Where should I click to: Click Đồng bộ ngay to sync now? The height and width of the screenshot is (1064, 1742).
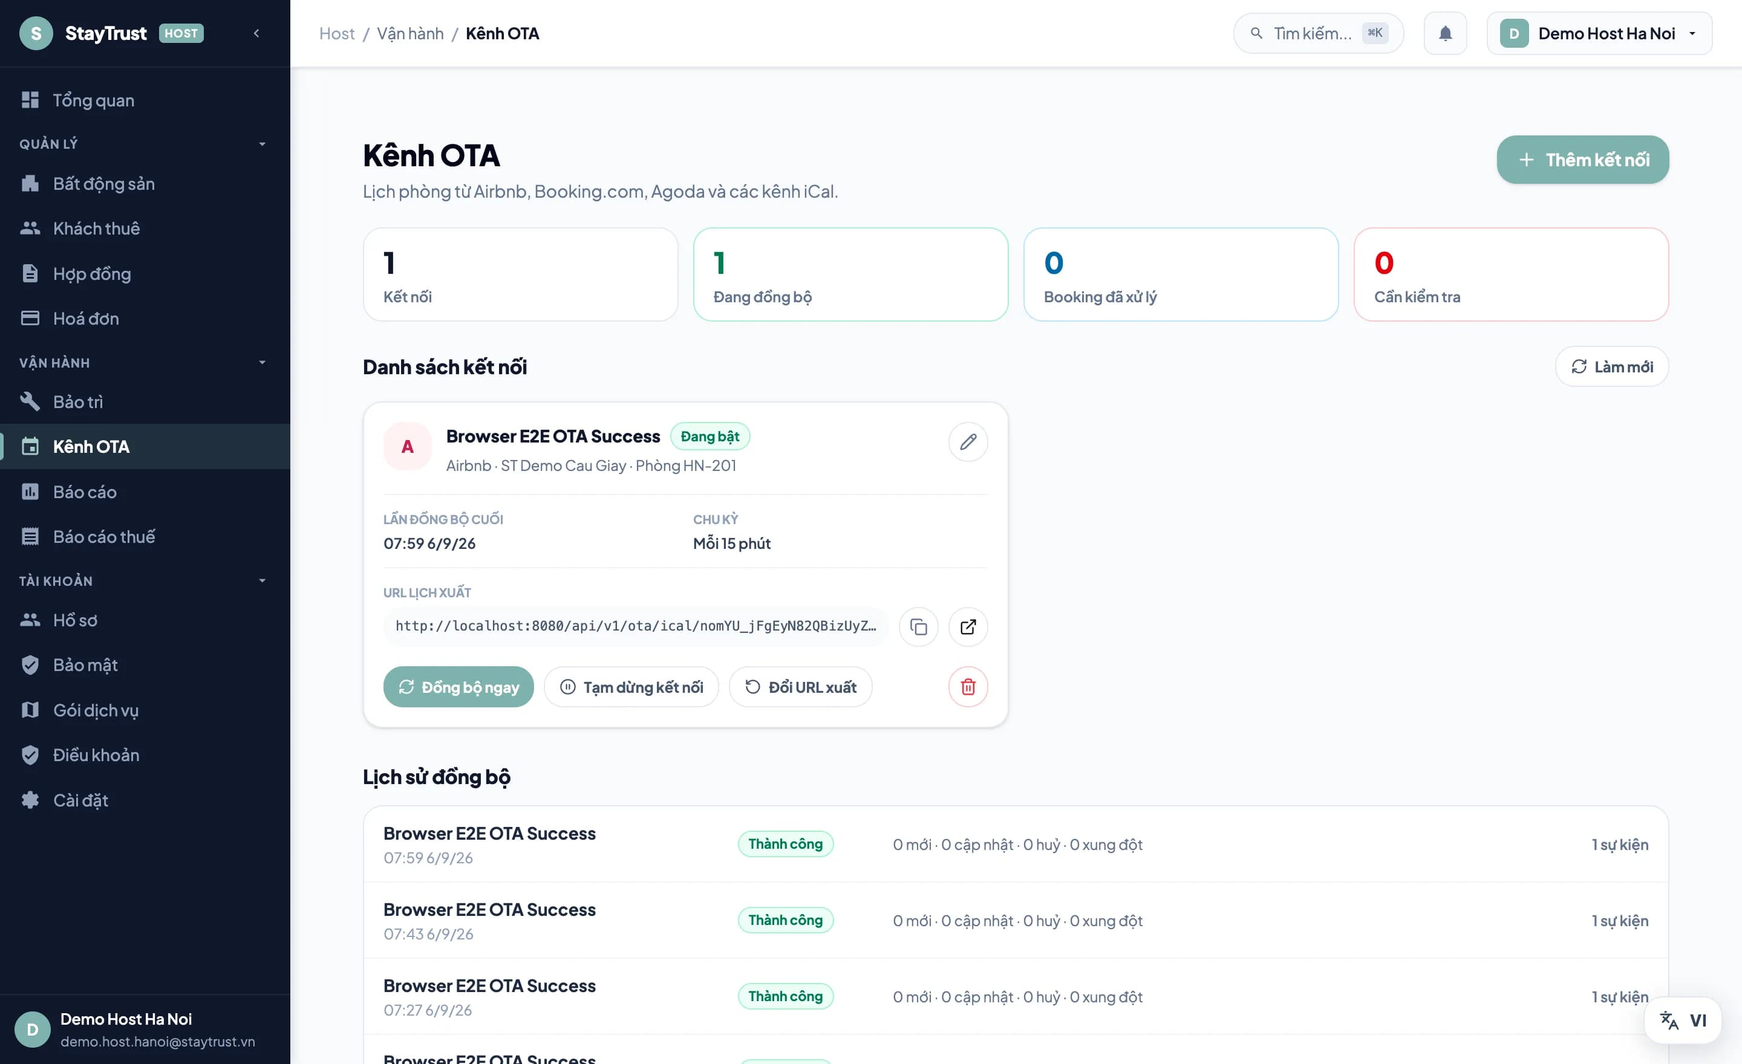(458, 687)
